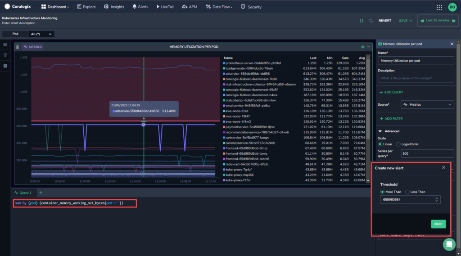461x256 pixels.
Task: Select kube-proxy-mq466 legend row
Action: (294, 175)
